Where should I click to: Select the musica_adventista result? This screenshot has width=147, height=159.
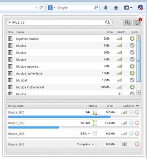coord(29,73)
